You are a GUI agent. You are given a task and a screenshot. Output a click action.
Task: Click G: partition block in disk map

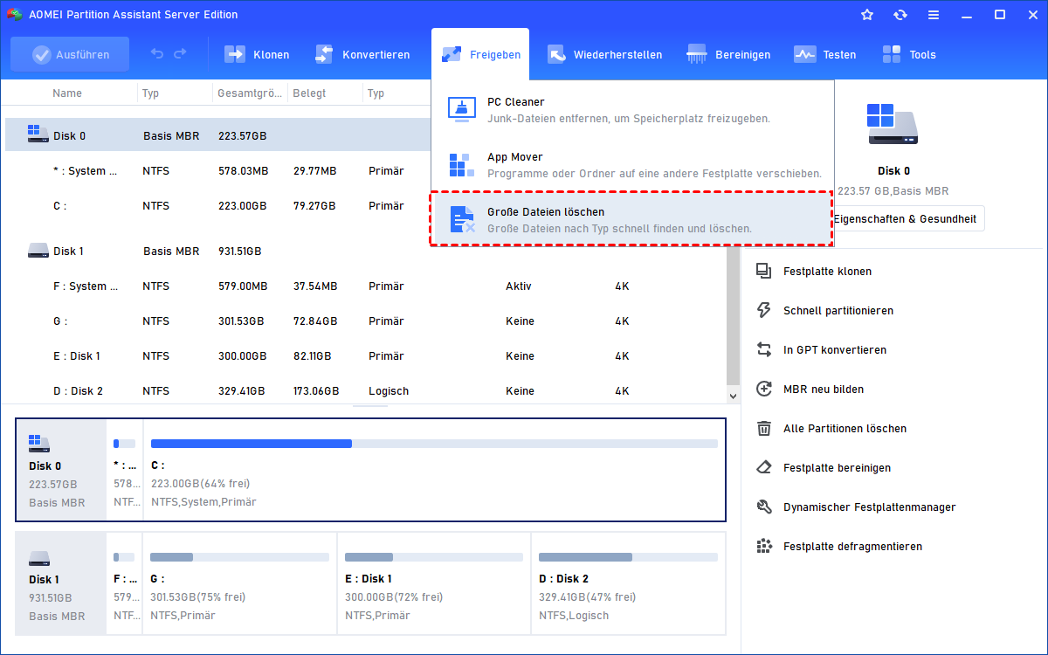tap(239, 583)
